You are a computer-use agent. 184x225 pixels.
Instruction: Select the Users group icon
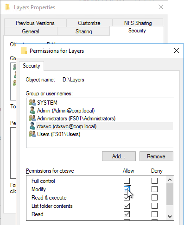click(32, 134)
